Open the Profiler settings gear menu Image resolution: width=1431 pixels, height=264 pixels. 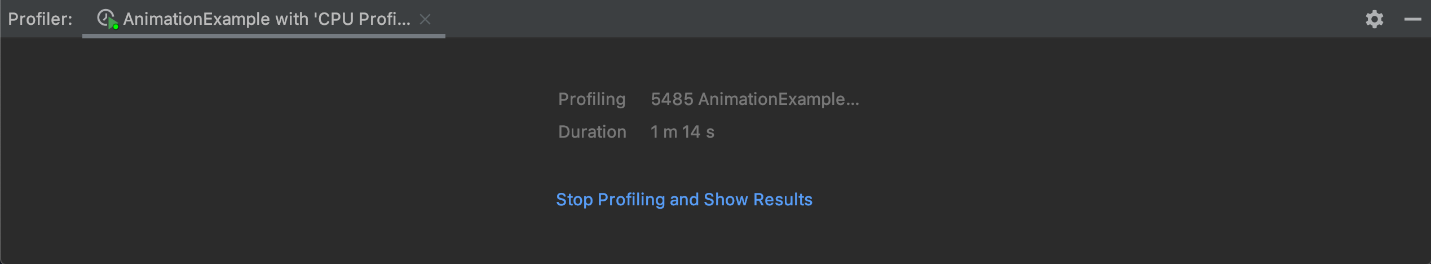[1374, 19]
